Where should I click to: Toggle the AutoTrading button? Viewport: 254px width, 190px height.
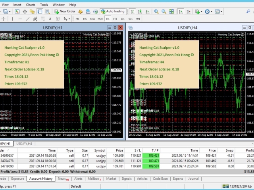pyautogui.click(x=113, y=11)
